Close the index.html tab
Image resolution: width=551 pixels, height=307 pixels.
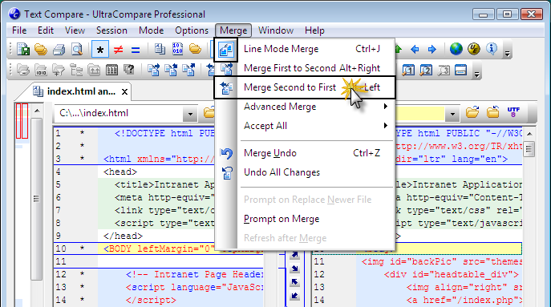click(x=124, y=92)
